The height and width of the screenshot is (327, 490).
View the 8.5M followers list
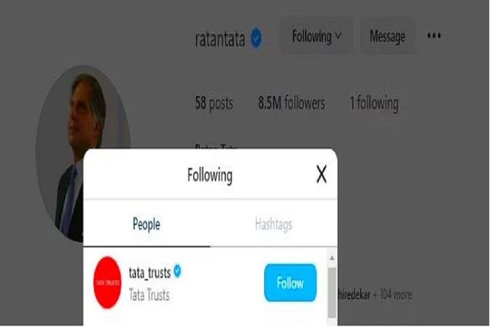(292, 103)
